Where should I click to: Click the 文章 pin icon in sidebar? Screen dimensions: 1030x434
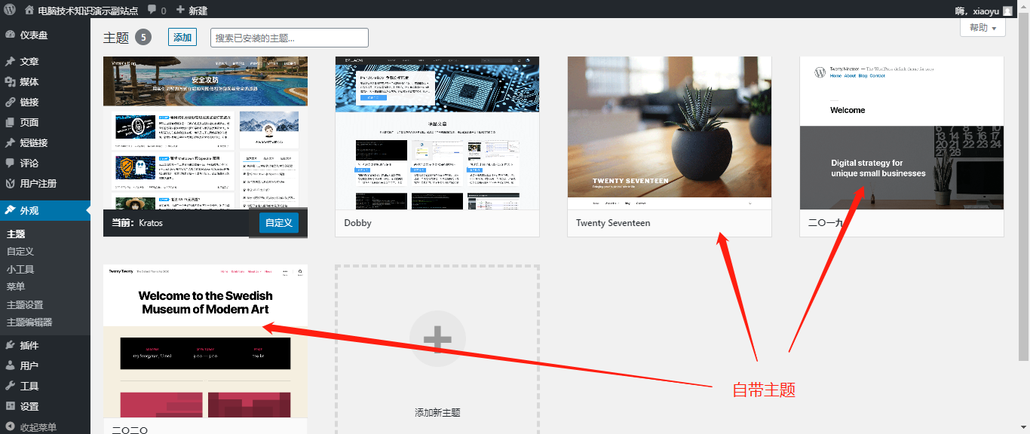(x=10, y=62)
